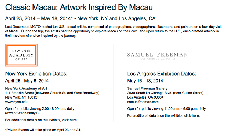
Task: Open the samuelfreeman.com website link
Action: pyautogui.click(x=143, y=102)
